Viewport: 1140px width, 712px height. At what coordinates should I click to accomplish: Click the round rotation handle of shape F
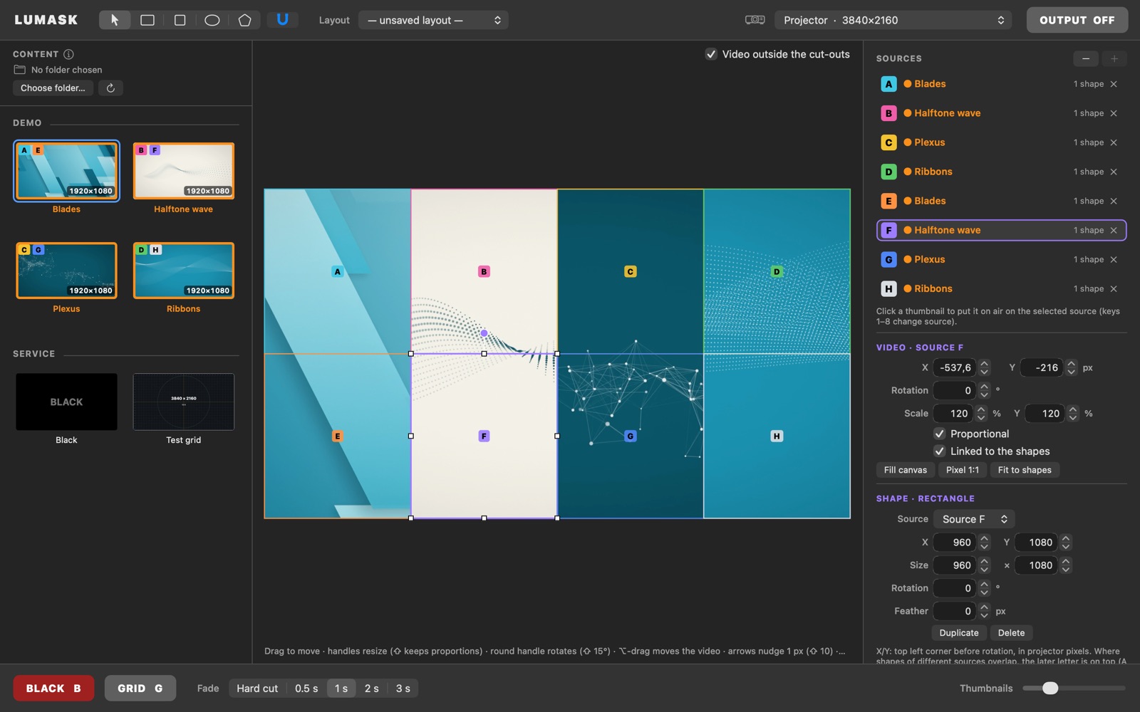[484, 333]
